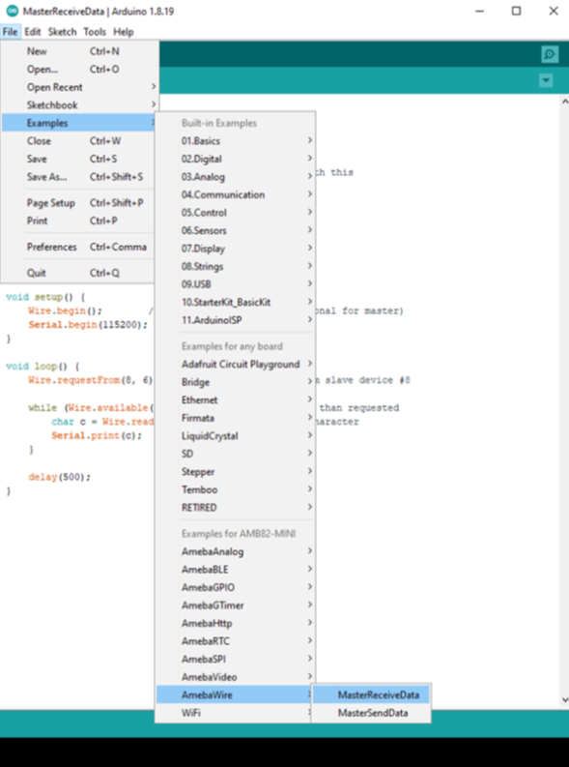Choose Save from File menu
The height and width of the screenshot is (767, 569).
coord(78,159)
